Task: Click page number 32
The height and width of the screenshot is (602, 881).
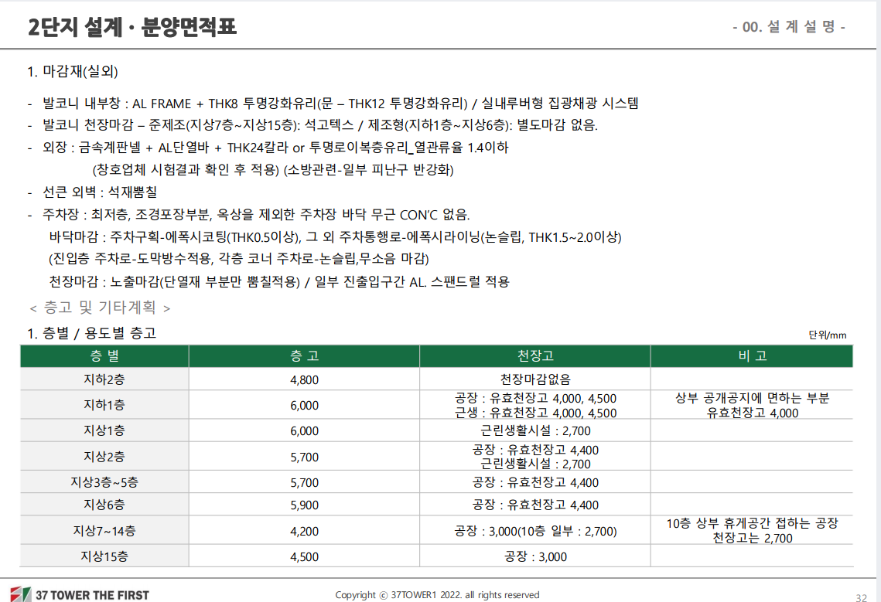Action: click(862, 598)
